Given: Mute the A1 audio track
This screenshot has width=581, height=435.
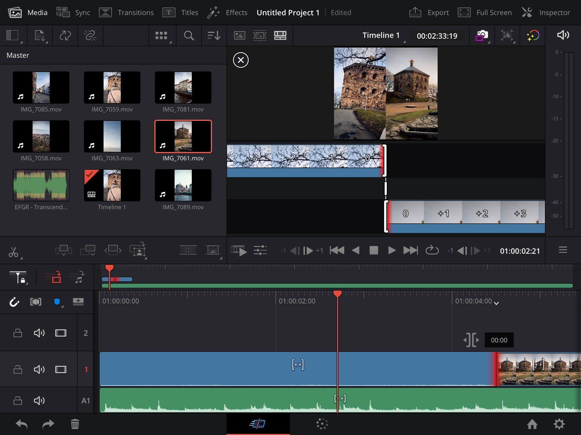Looking at the screenshot, I should click(39, 400).
